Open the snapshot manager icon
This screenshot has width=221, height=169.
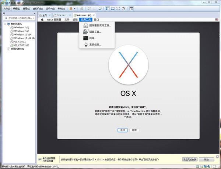coord(100,9)
